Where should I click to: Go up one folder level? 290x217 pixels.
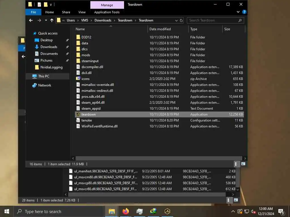pyautogui.click(x=52, y=20)
